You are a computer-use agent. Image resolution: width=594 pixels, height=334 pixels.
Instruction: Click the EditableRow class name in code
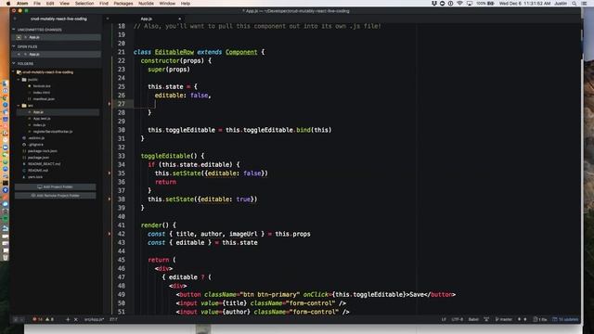pos(174,52)
